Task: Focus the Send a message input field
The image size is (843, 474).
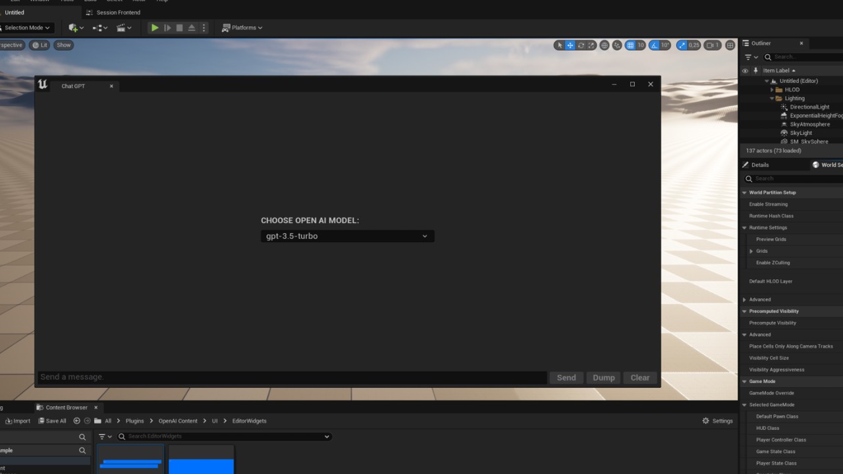Action: (x=292, y=377)
